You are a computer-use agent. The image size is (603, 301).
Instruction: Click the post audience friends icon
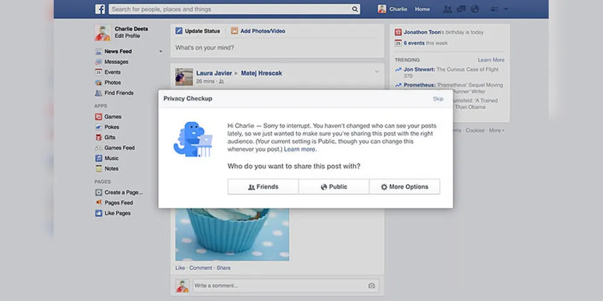pyautogui.click(x=221, y=81)
